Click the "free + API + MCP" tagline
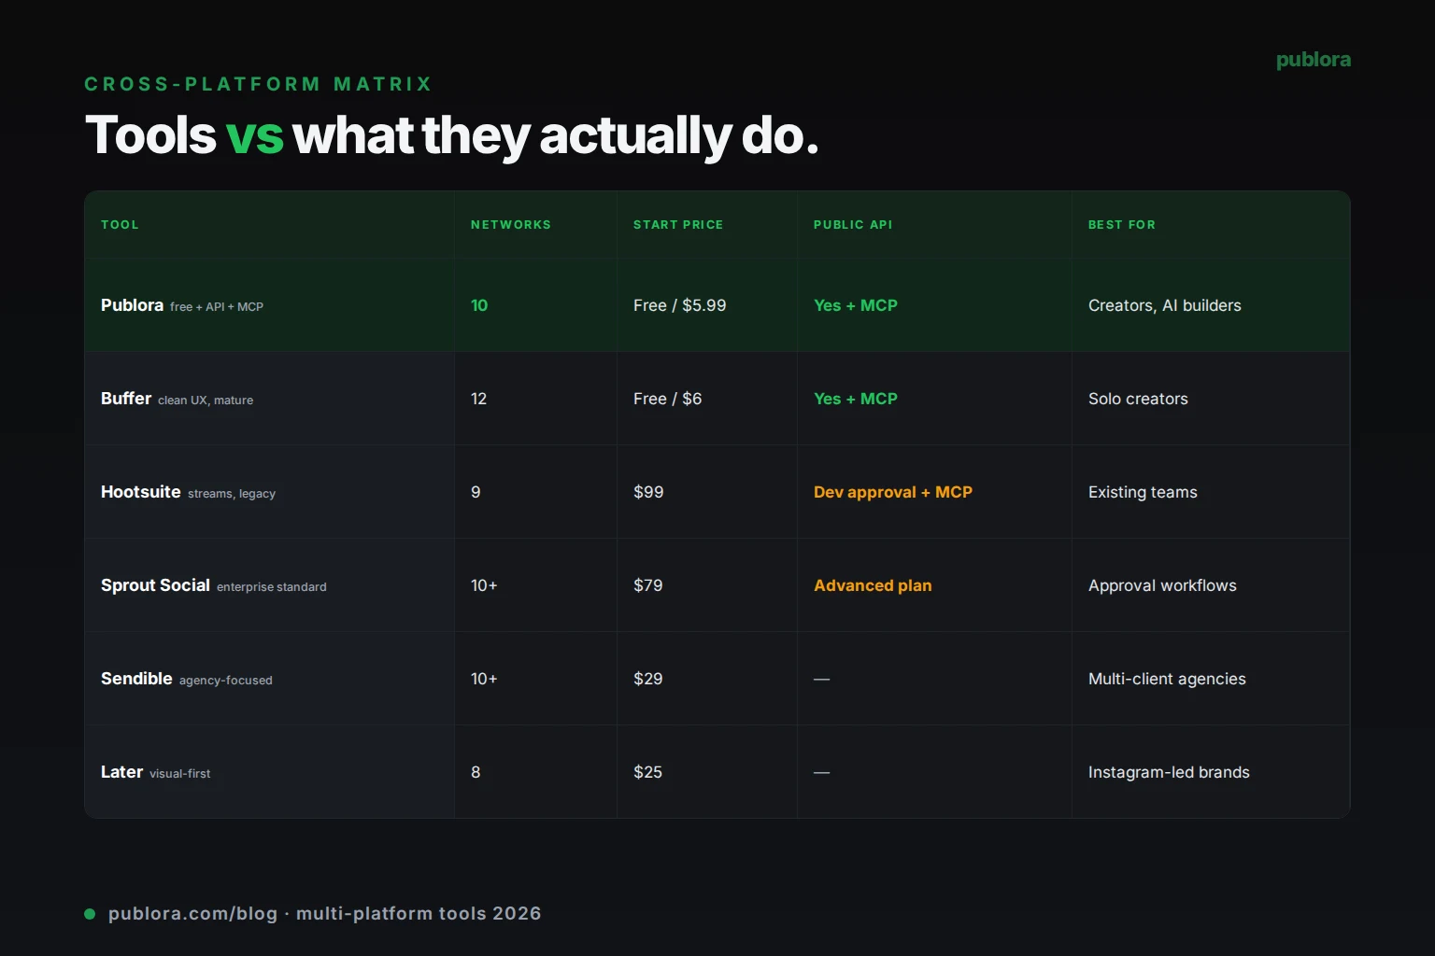1435x956 pixels. [217, 307]
